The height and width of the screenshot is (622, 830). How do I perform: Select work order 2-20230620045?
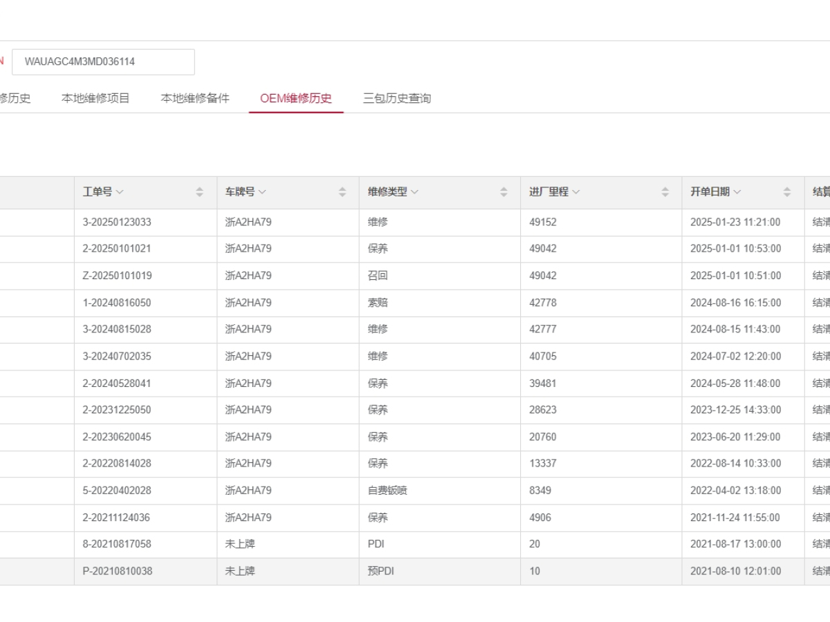[117, 437]
